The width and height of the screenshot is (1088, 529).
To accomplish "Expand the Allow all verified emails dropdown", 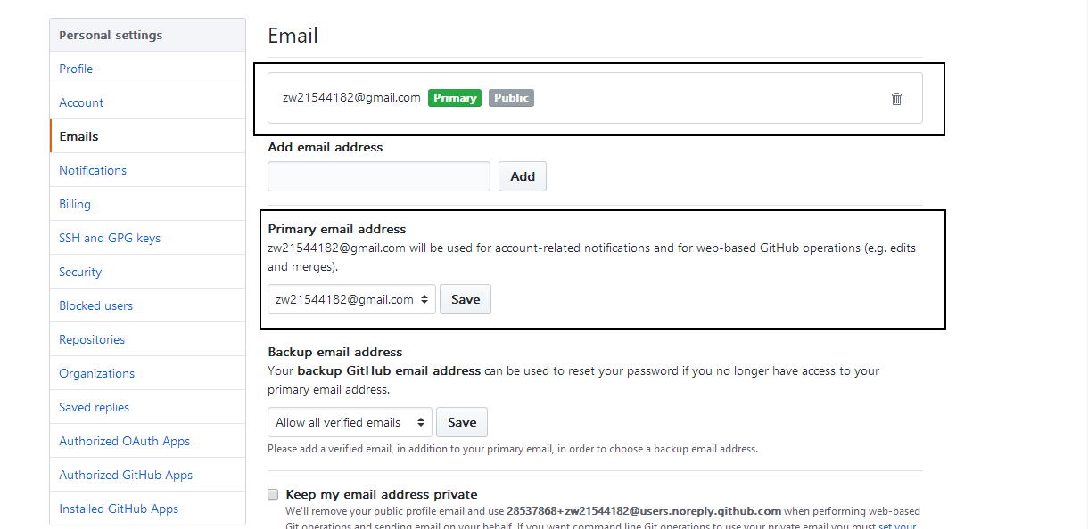I will pos(350,423).
